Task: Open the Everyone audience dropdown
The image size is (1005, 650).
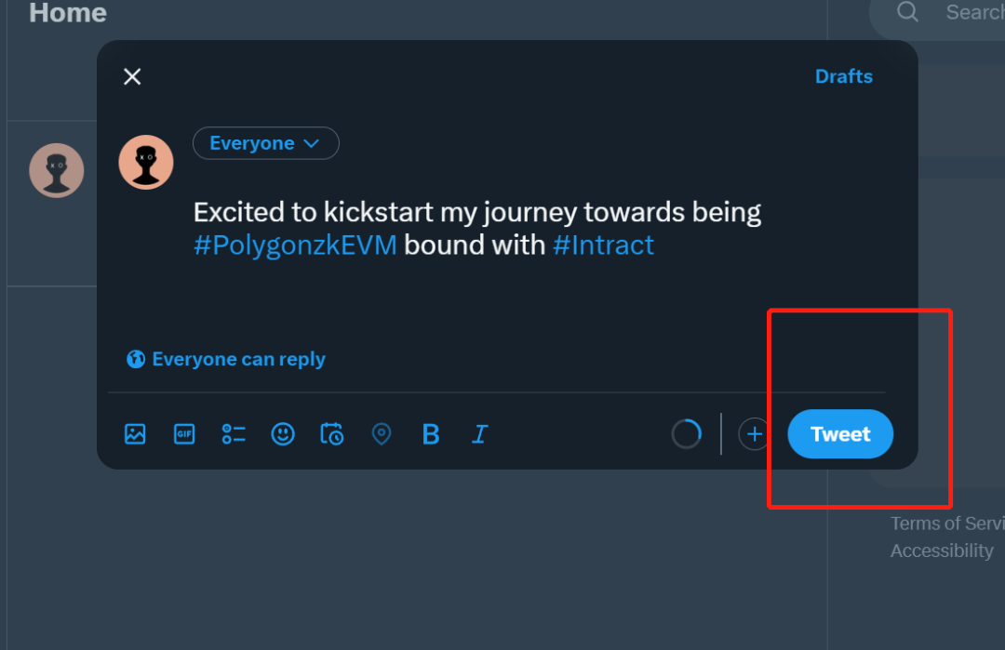Action: coord(265,143)
